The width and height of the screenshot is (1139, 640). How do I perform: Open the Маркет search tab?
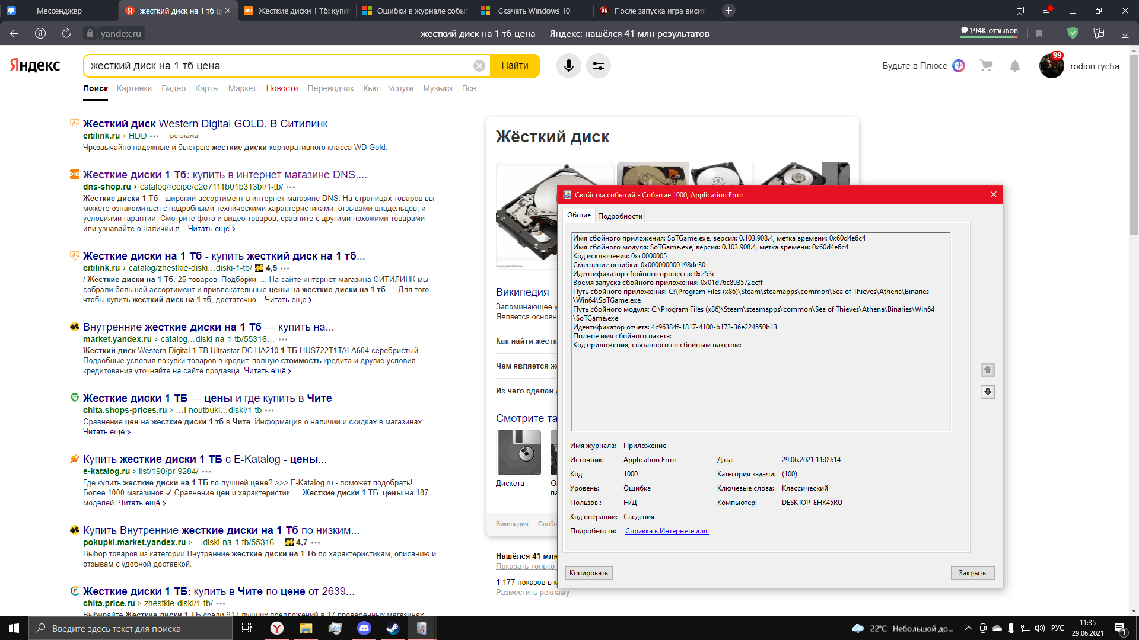[x=242, y=88]
